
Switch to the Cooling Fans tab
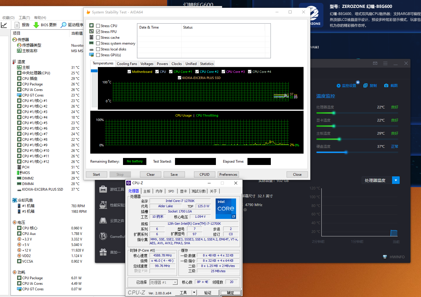(x=127, y=64)
